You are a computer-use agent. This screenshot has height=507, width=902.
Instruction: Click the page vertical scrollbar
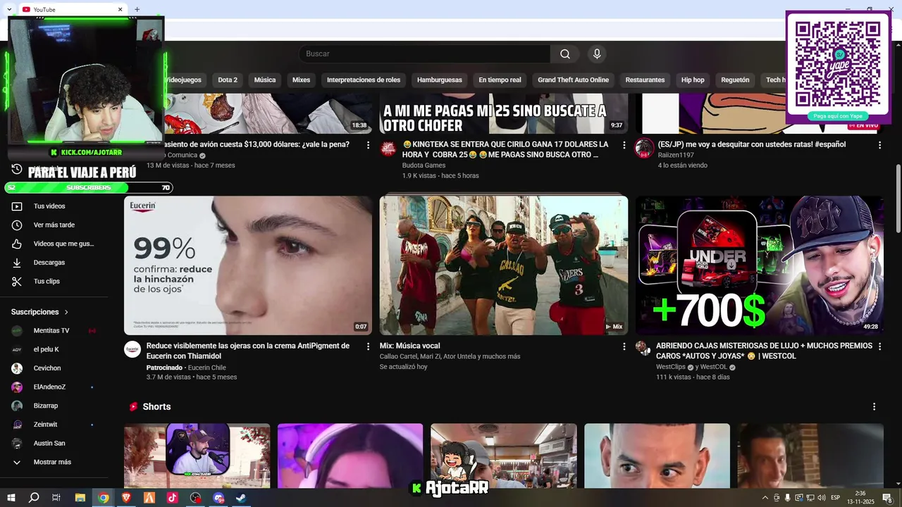click(x=898, y=199)
